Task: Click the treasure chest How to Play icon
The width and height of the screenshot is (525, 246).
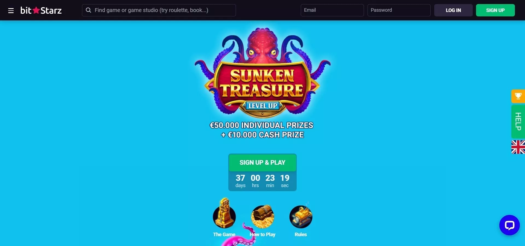Action: 262,217
